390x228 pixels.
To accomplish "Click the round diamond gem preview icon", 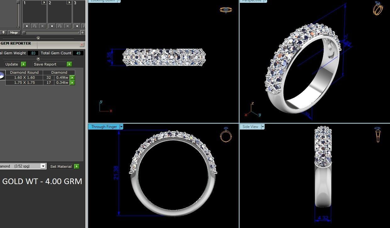I will pos(2,76).
